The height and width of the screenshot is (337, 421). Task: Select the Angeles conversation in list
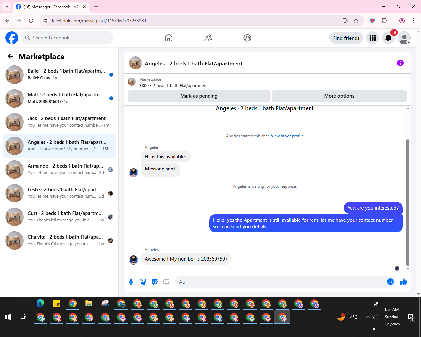point(59,146)
